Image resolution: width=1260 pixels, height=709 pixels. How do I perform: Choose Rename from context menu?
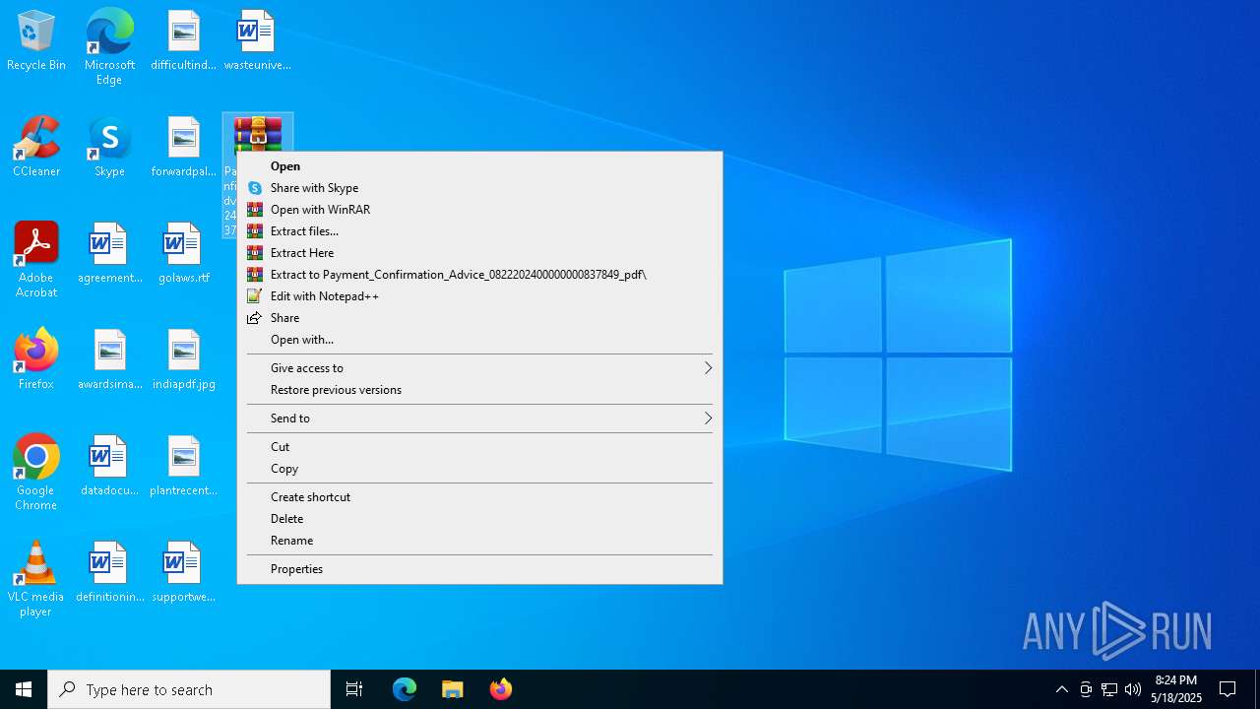click(x=479, y=541)
